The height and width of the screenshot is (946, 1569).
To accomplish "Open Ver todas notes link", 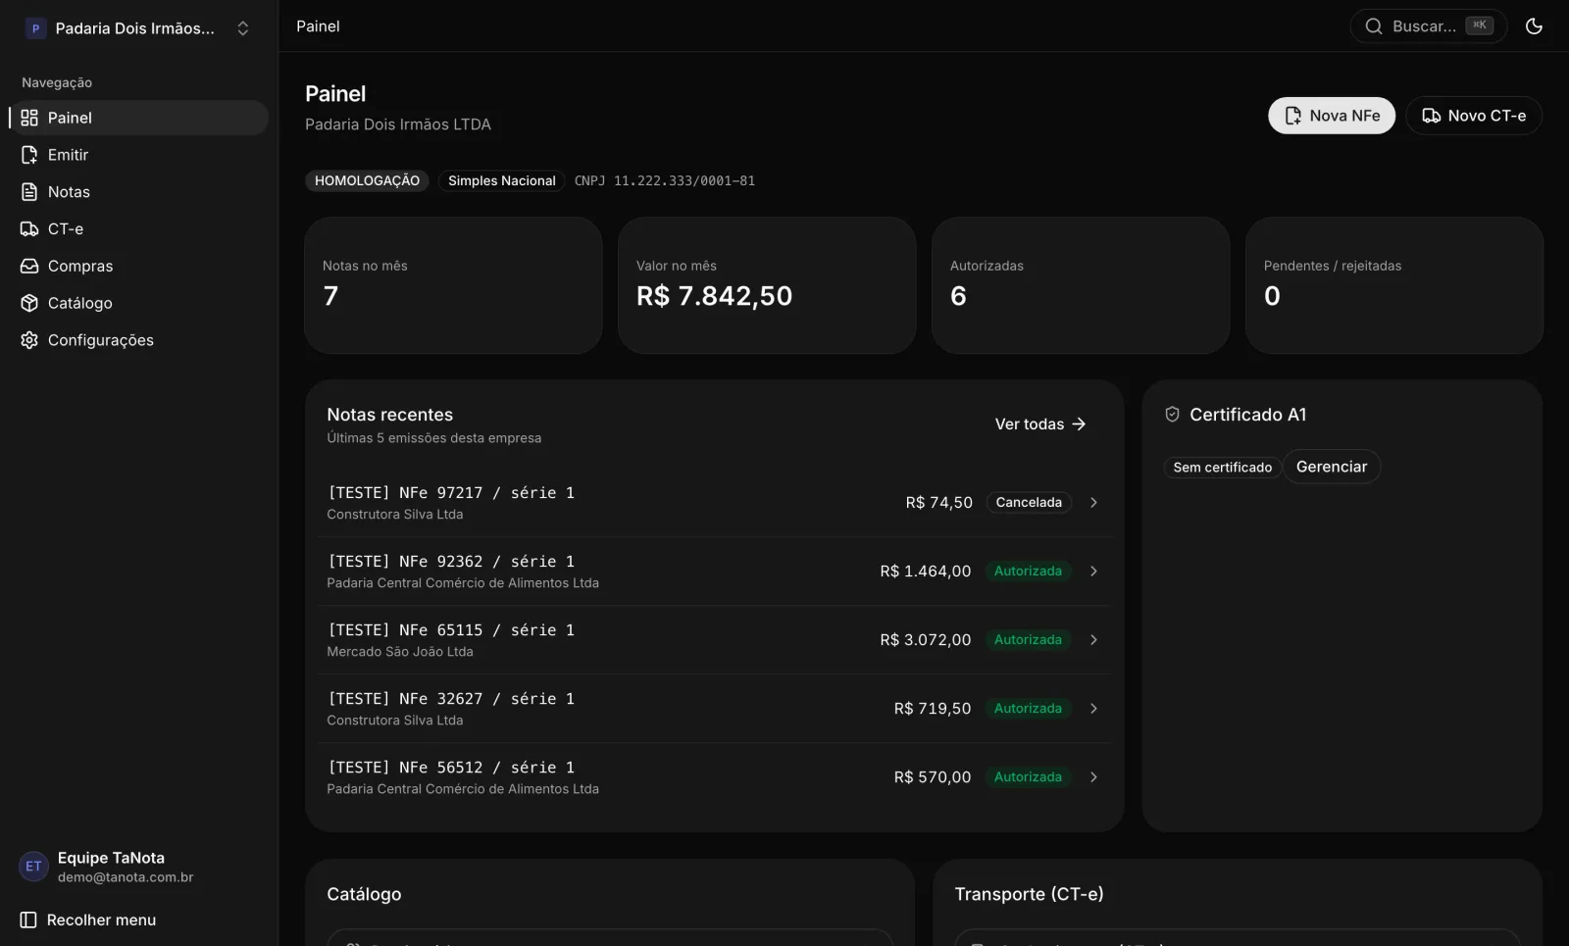I will (x=1040, y=424).
